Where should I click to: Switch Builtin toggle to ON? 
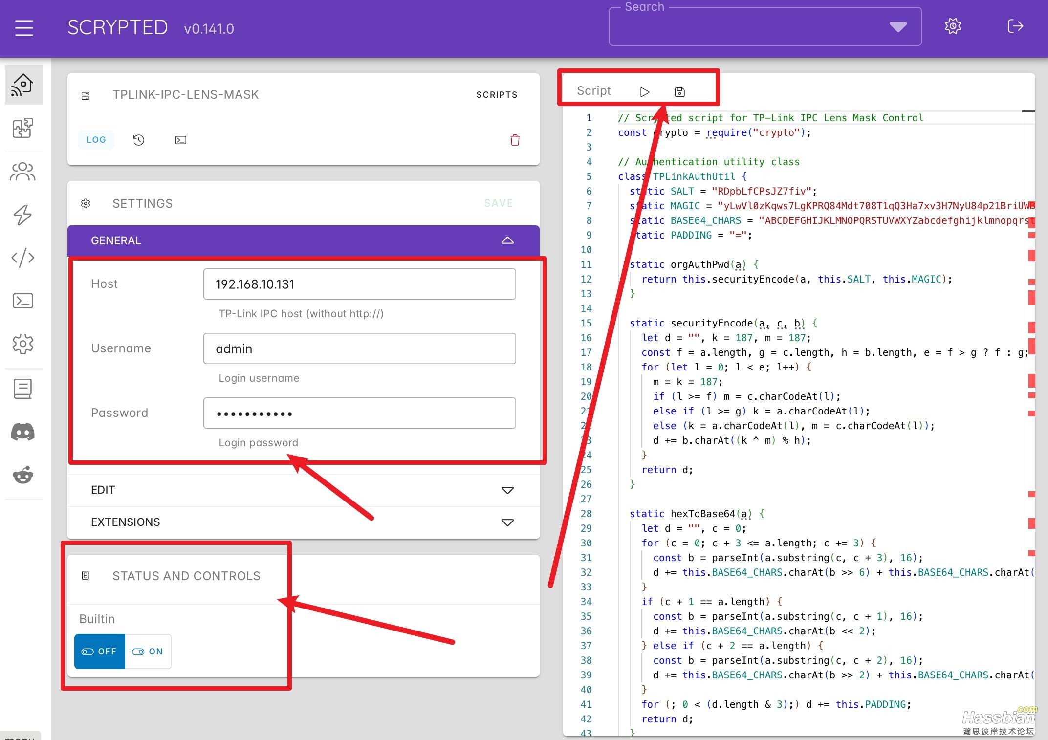pos(148,652)
